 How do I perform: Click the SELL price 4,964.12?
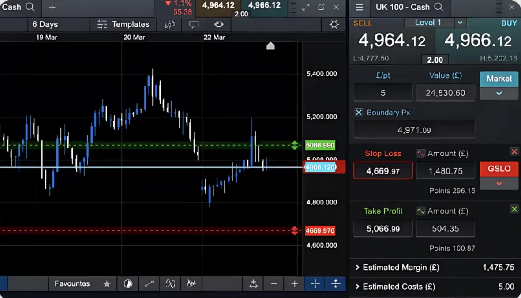click(392, 41)
